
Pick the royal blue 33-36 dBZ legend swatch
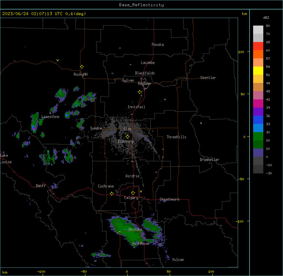coord(258,120)
